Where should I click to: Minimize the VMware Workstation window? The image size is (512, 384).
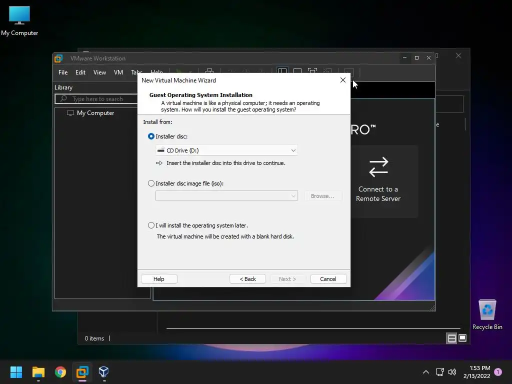click(x=404, y=58)
